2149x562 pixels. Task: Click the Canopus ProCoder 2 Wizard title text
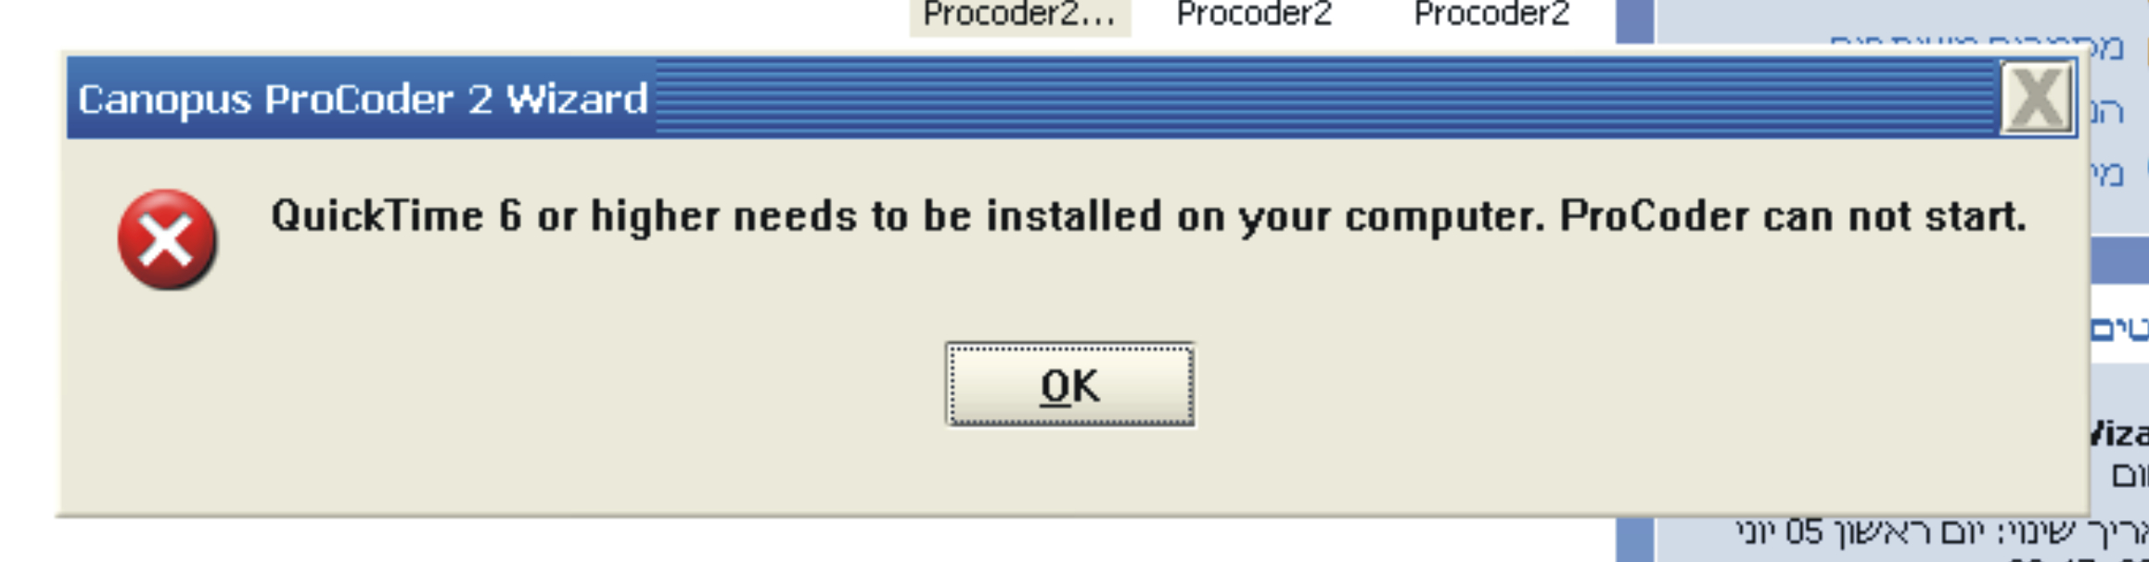click(363, 99)
